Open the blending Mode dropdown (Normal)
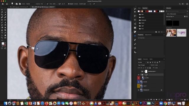Image resolution: width=189 pixels, height=106 pixels. (x=31, y=4)
